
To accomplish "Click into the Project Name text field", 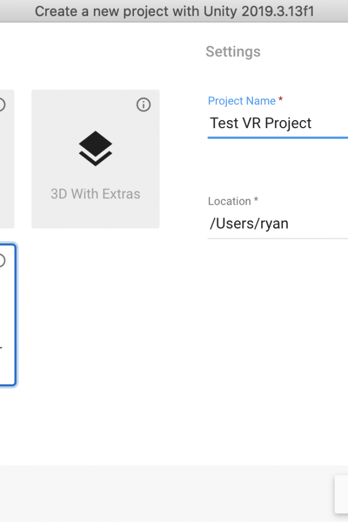I will pos(278,124).
